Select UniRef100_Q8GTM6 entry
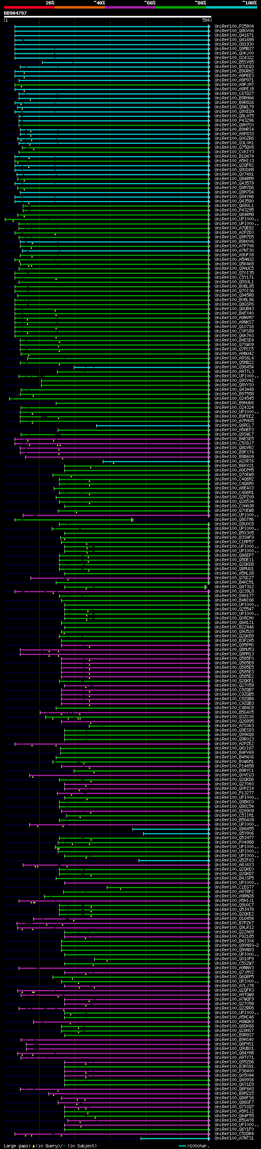Screen dimensions: 261x1149 pos(234,520)
